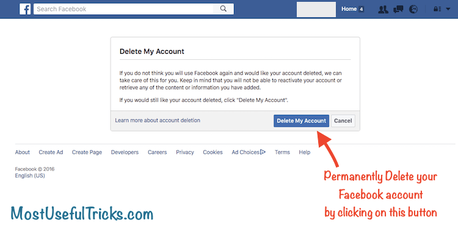This screenshot has height=231, width=458.
Task: Go to Home in top bar
Action: point(349,9)
